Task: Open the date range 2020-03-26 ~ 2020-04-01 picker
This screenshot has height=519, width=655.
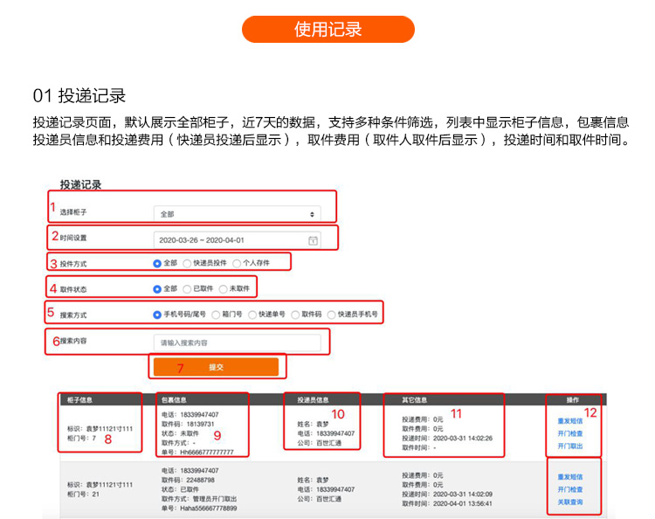Action: 238,240
